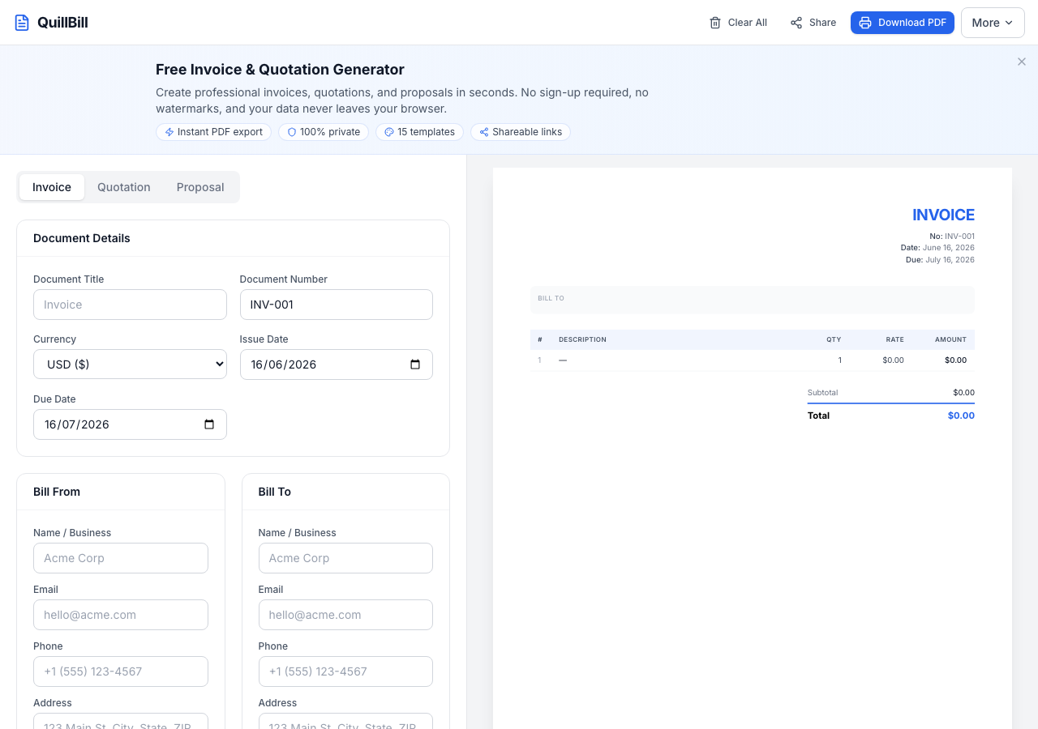1038x729 pixels.
Task: Click the Bill To section header
Action: pyautogui.click(x=275, y=492)
